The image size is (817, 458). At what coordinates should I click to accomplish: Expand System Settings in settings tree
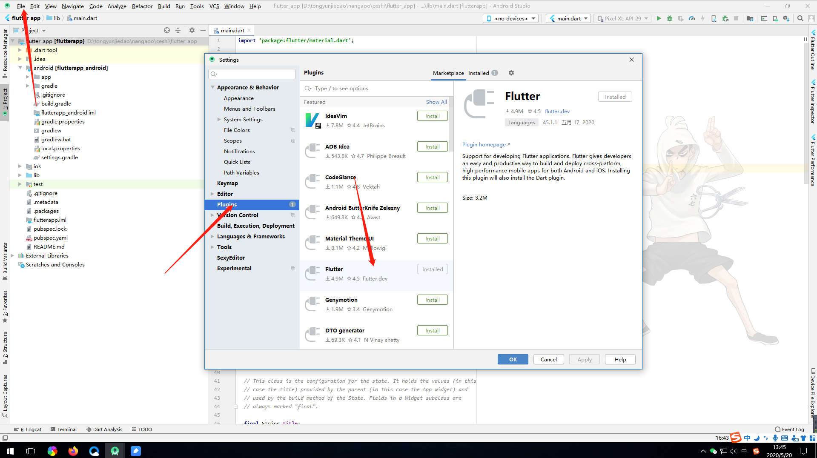pyautogui.click(x=219, y=119)
